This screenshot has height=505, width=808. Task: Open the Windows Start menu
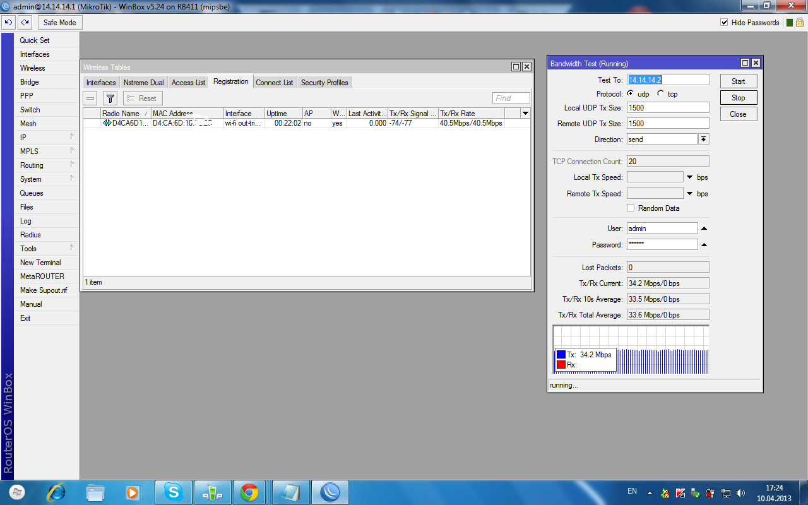click(17, 492)
